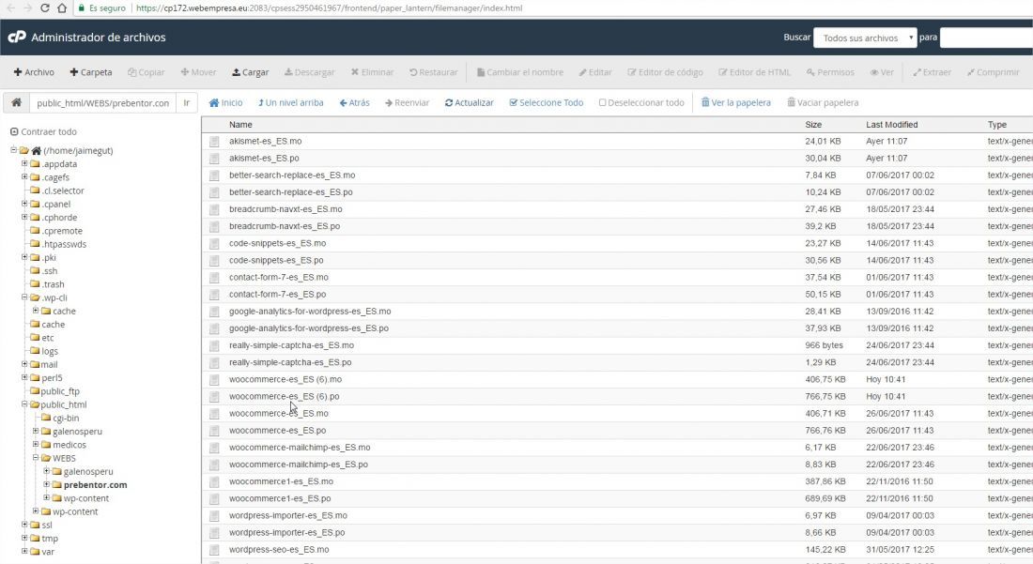Click Ver toolbar button
Screen dimensions: 1033x564
[x=882, y=71]
